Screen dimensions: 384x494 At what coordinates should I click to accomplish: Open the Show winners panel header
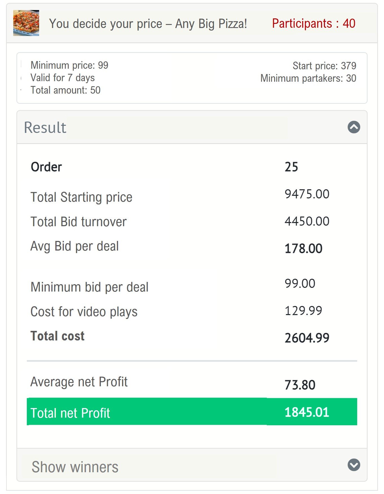(x=192, y=465)
